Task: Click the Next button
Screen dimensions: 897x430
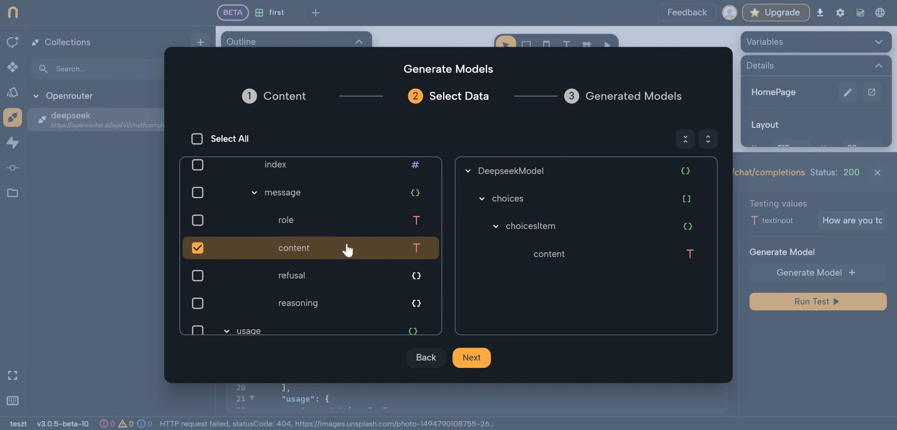Action: (471, 358)
